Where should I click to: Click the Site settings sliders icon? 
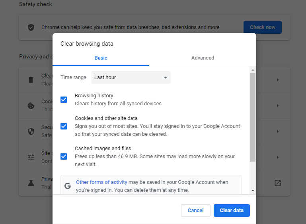[x=31, y=157]
